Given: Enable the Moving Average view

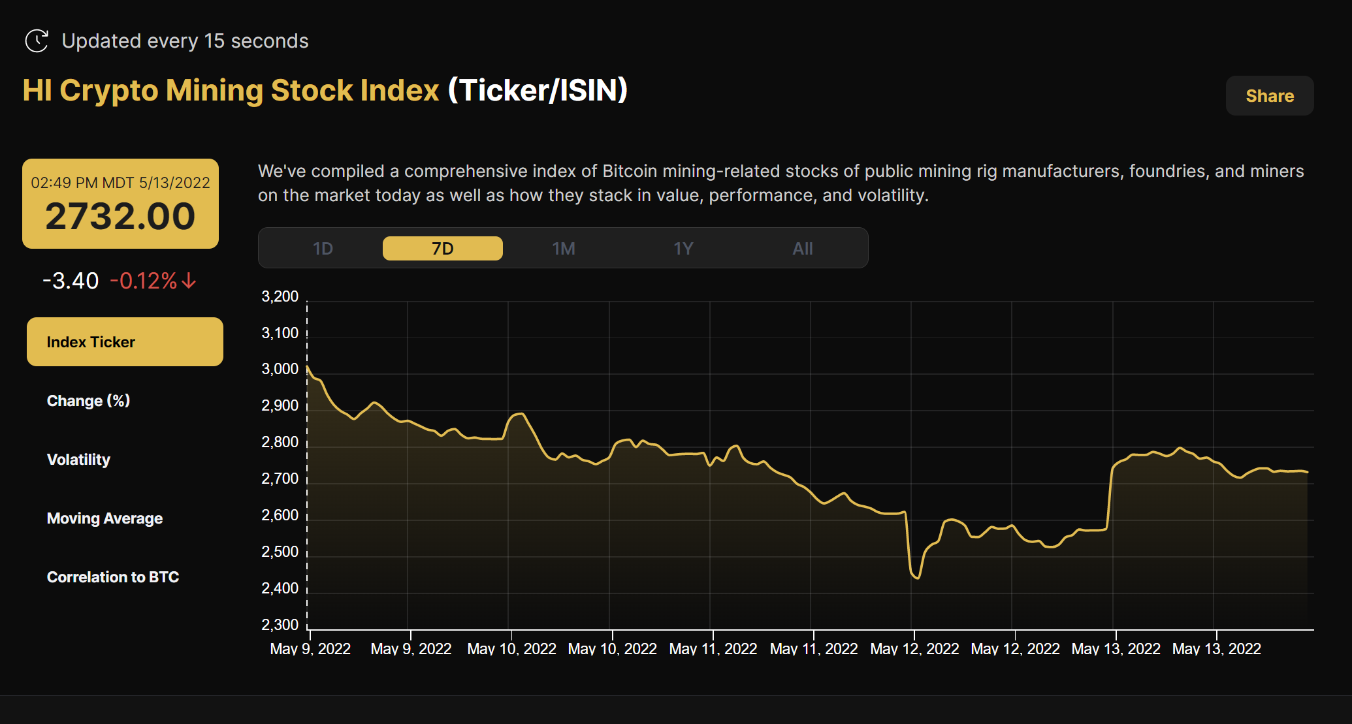Looking at the screenshot, I should [105, 518].
